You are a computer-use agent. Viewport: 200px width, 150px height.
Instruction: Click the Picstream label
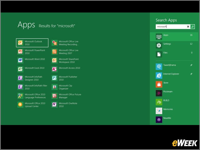tap(168, 92)
